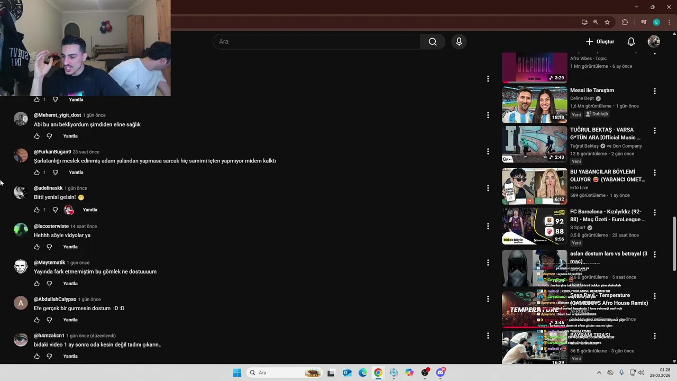Open Outlook from the taskbar
The width and height of the screenshot is (677, 381).
point(347,373)
